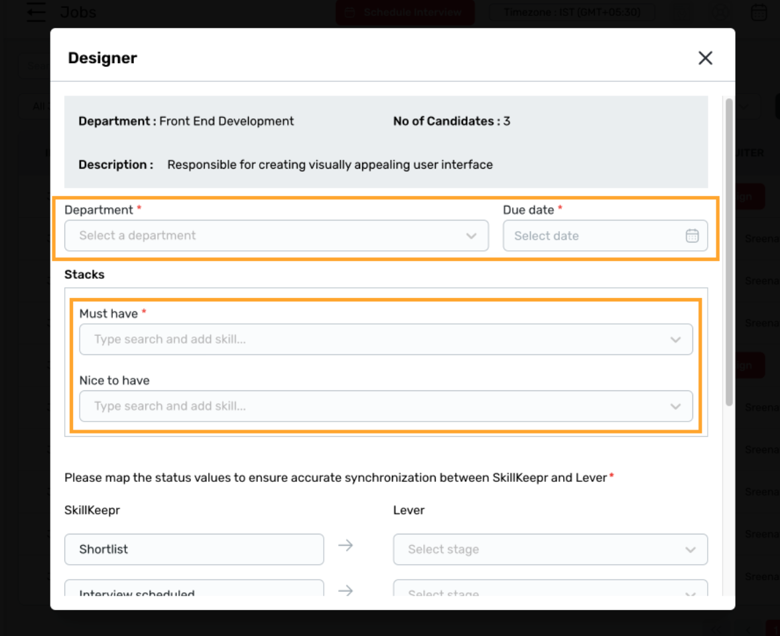This screenshot has height=636, width=780.
Task: Click the sidebar collapse icon beside Jobs
Action: [36, 11]
